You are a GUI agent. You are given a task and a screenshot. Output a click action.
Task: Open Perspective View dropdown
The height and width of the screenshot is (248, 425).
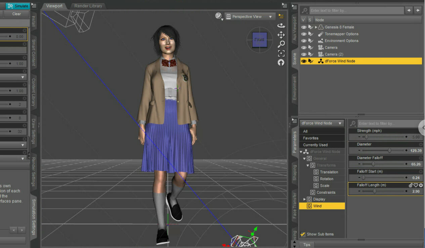point(250,16)
